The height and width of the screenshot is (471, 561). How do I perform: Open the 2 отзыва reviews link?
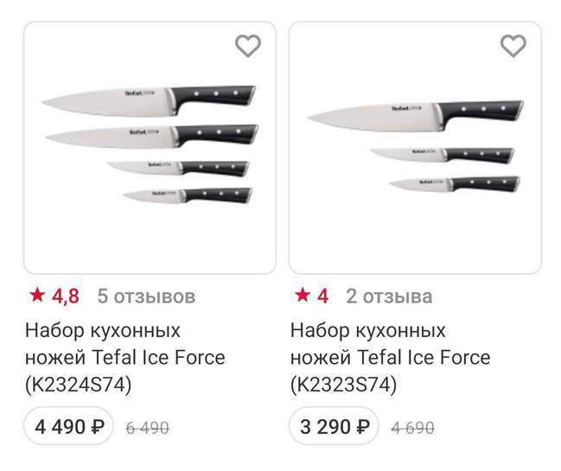[x=389, y=297]
